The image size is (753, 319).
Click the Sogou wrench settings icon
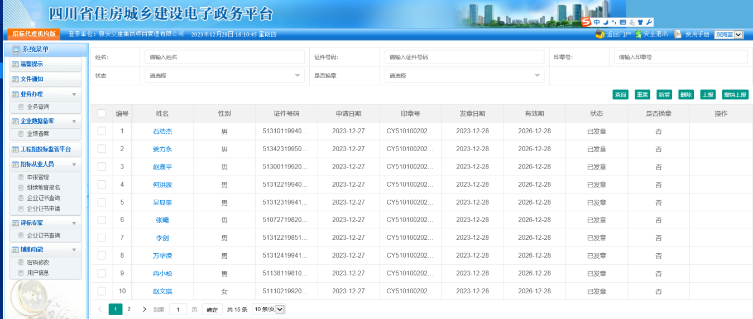click(649, 22)
